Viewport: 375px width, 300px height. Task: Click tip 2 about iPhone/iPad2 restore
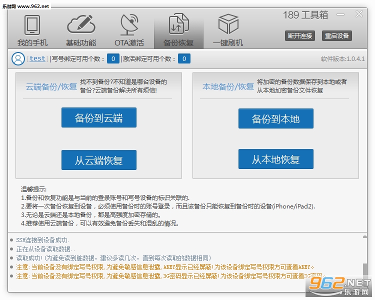[168, 206]
